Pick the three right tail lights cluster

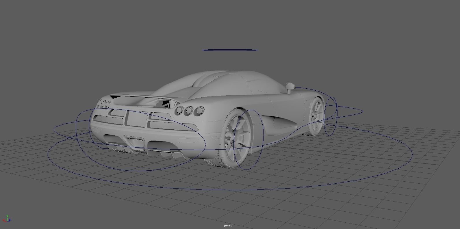[x=189, y=110]
